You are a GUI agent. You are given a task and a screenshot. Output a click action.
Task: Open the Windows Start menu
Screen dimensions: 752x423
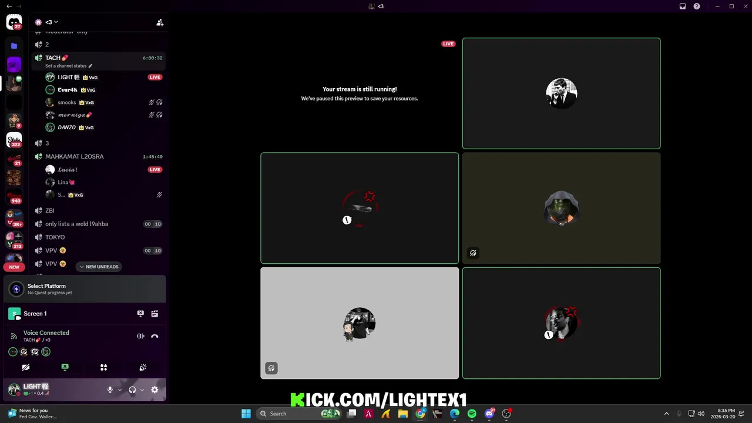pyautogui.click(x=246, y=414)
